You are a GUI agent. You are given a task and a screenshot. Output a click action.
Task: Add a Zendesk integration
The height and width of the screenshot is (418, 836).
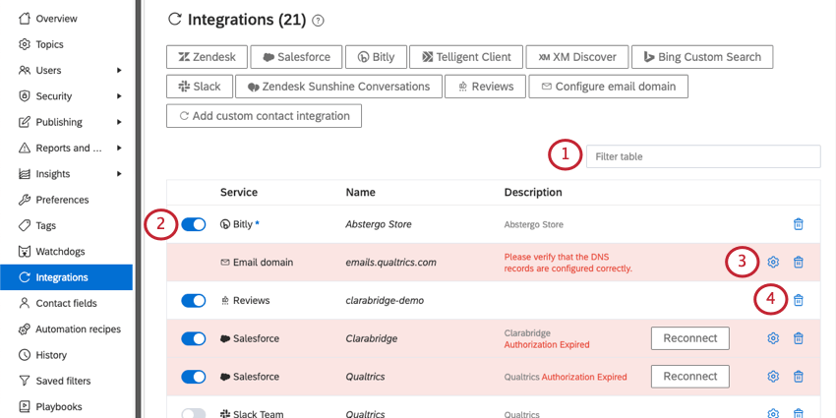tap(207, 57)
